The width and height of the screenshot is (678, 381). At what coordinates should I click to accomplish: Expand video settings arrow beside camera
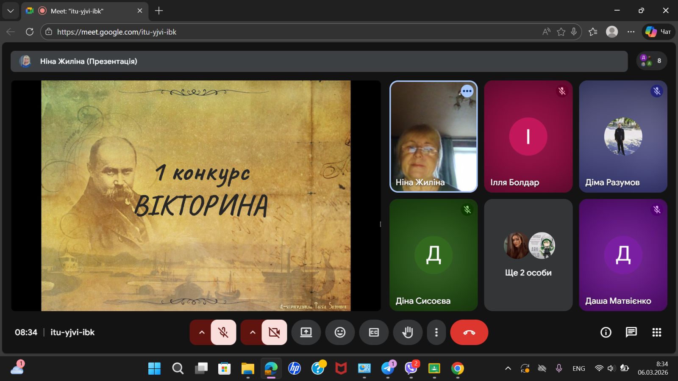[x=253, y=332]
